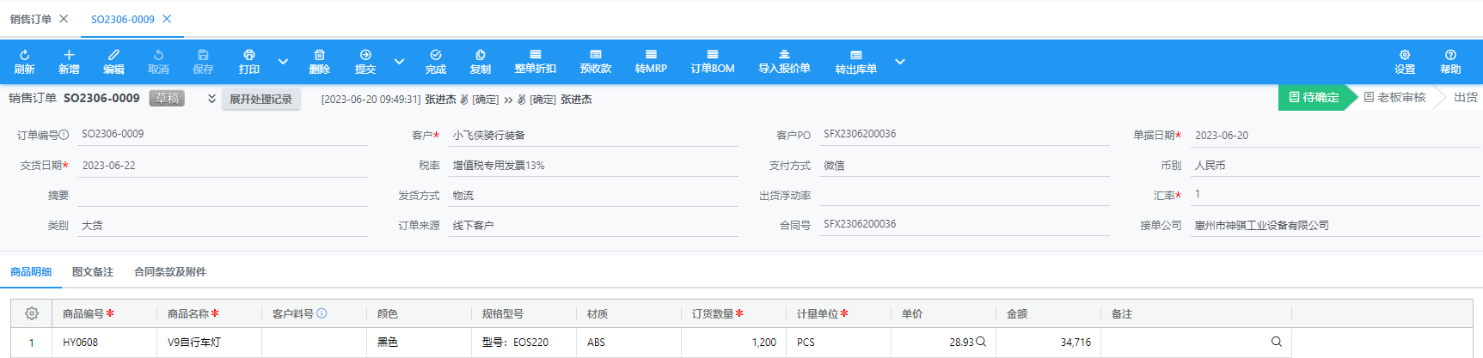This screenshot has height=358, width=1483.
Task: Click the 草稿 status badge
Action: pyautogui.click(x=167, y=99)
